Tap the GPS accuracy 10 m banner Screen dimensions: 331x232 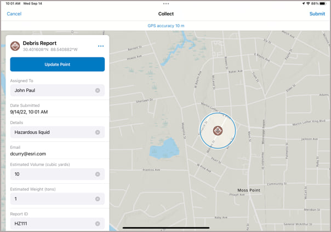tap(166, 26)
